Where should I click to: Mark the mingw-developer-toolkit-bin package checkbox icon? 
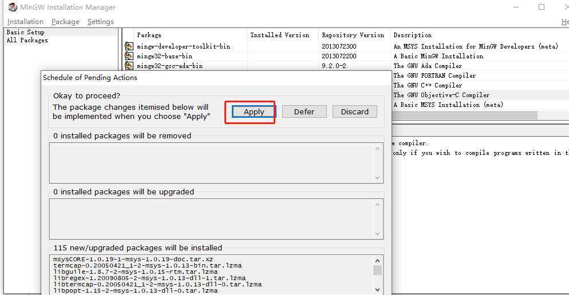[x=129, y=46]
